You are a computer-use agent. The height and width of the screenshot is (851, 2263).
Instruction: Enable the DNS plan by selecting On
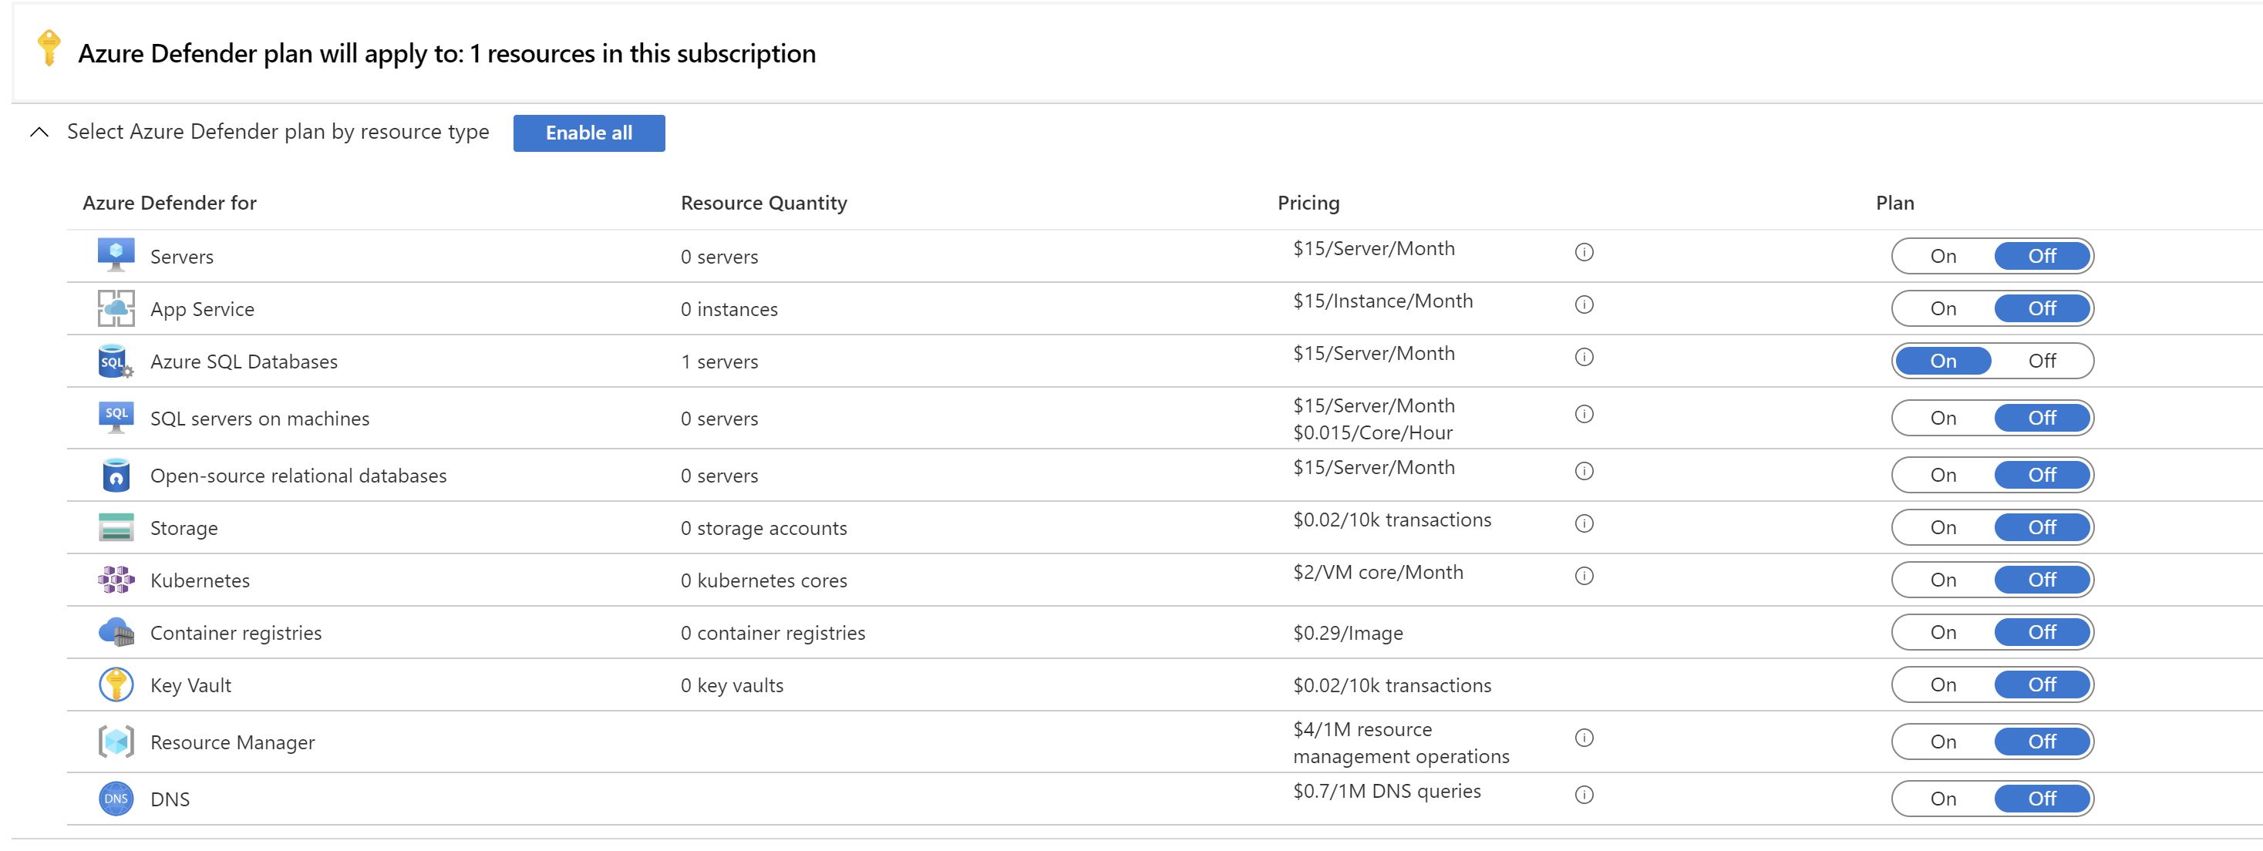tap(1943, 799)
